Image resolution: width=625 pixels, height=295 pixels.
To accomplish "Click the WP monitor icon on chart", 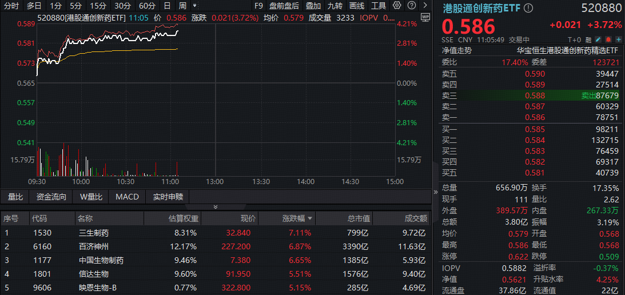I will coord(424,17).
